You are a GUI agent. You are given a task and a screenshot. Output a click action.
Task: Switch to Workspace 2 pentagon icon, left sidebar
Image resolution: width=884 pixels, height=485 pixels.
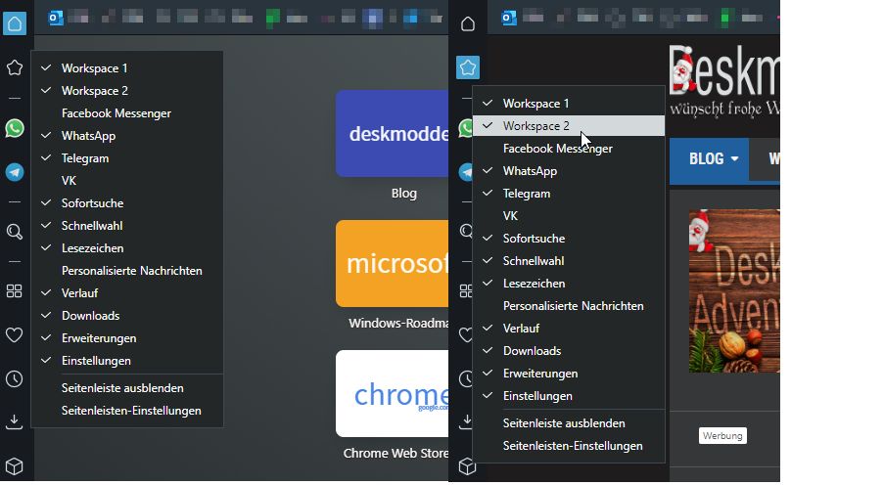[15, 67]
